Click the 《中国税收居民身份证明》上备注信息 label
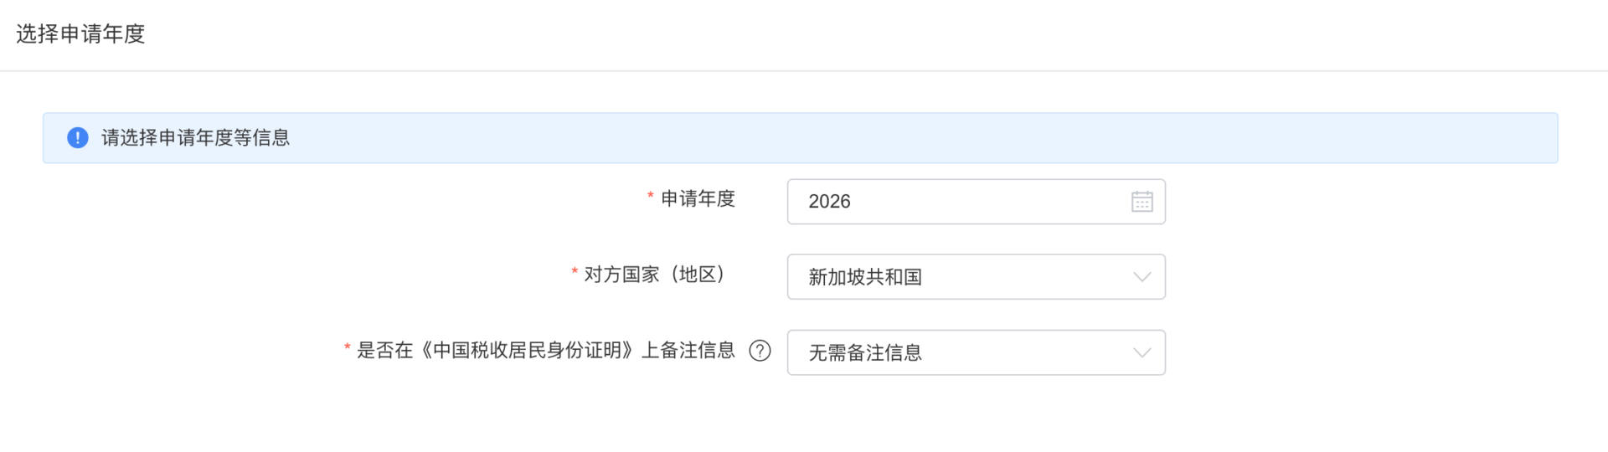The height and width of the screenshot is (452, 1608). (546, 351)
